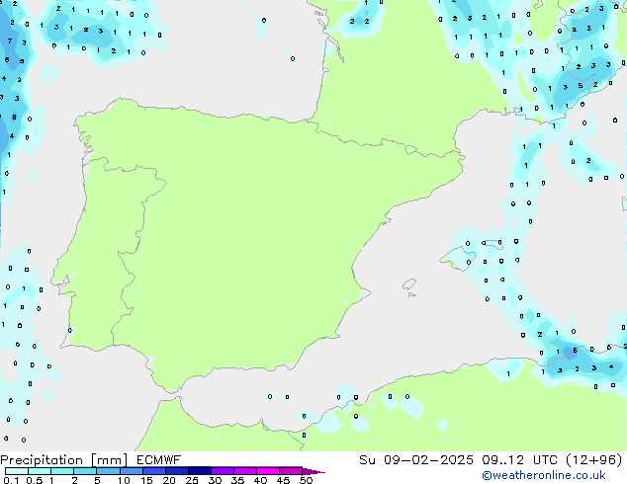Click the legend label '15'
Viewport: 627px width, 484px height.
pyautogui.click(x=146, y=480)
